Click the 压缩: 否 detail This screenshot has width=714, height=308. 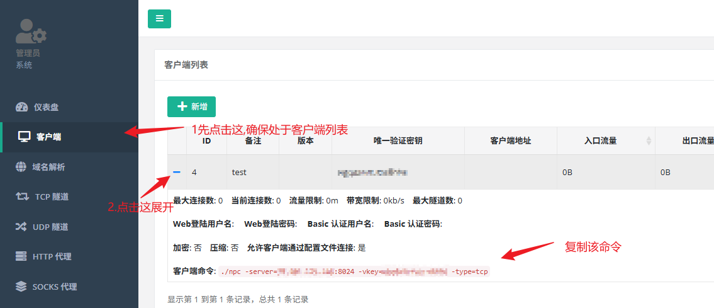(x=224, y=248)
